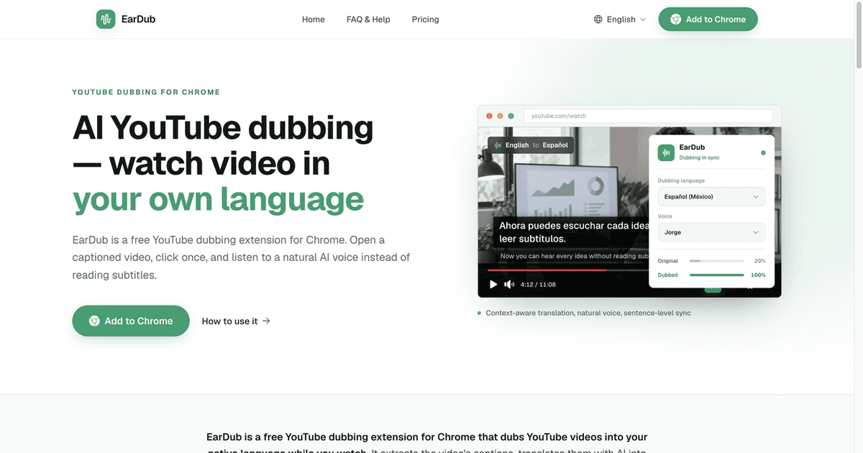Viewport: 863px width, 453px height.
Task: Click the red window dot in mockup
Action: 490,116
